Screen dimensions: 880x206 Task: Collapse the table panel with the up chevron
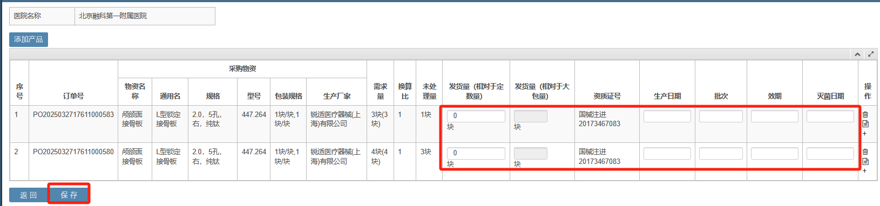coord(857,54)
